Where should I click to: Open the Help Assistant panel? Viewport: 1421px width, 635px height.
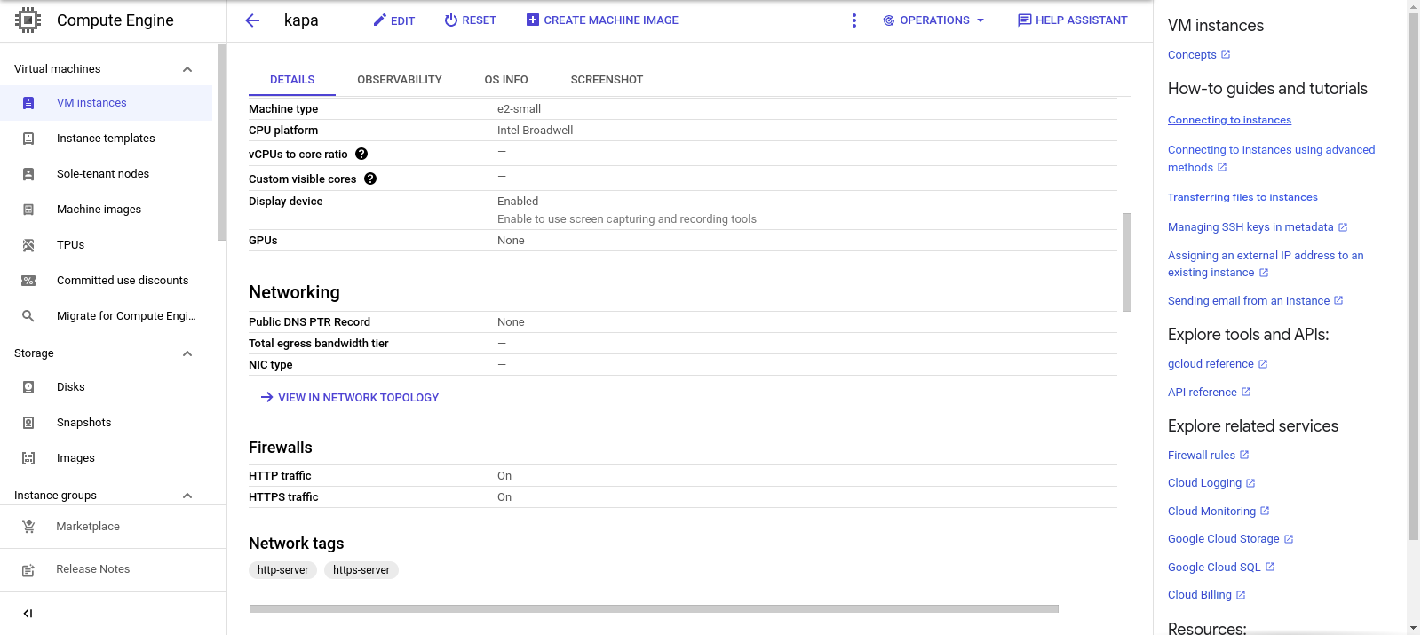(x=1073, y=20)
